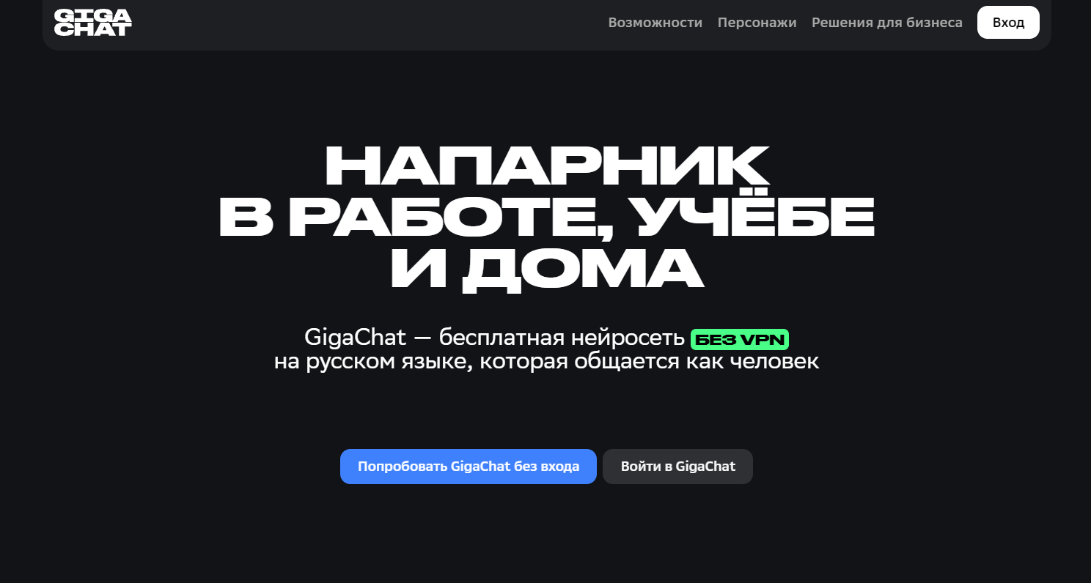Click the Войти в GigaChat button
This screenshot has height=583, width=1091.
(x=677, y=467)
